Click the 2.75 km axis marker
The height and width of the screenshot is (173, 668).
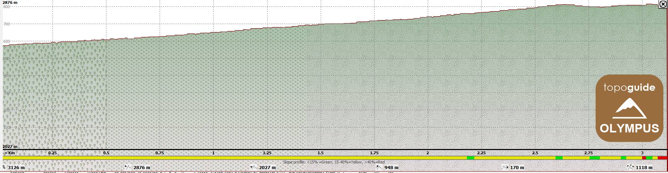(x=588, y=153)
